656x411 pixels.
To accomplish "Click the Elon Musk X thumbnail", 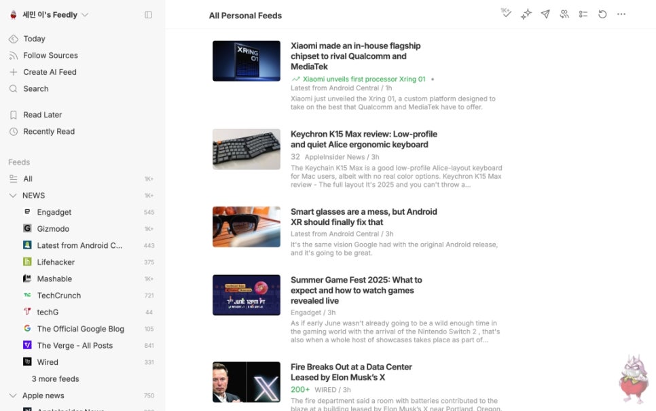I will click(247, 382).
